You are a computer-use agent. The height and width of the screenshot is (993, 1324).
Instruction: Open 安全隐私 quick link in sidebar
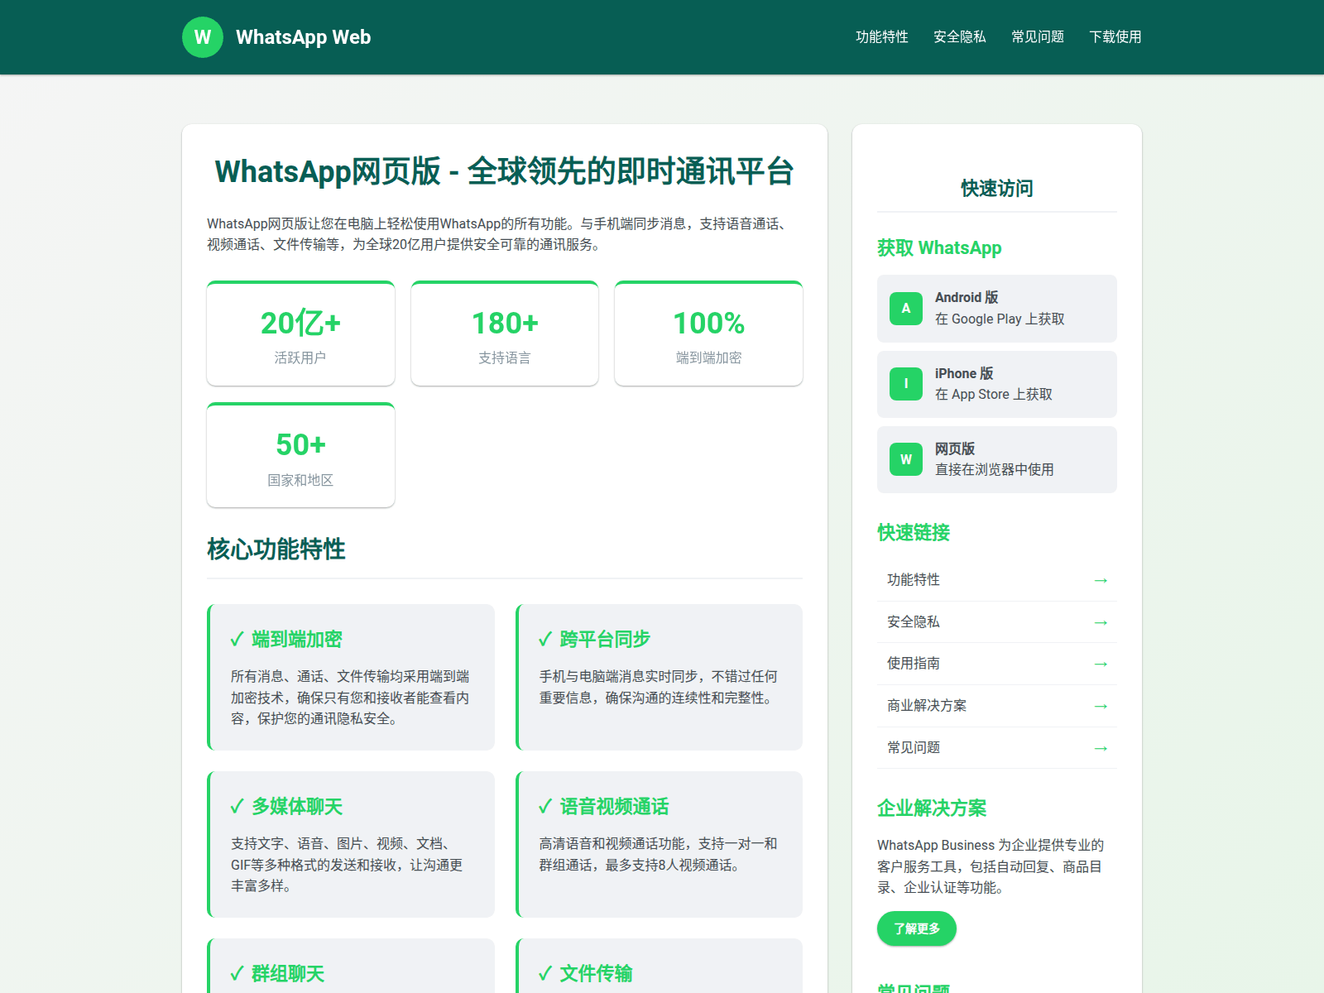(x=997, y=622)
